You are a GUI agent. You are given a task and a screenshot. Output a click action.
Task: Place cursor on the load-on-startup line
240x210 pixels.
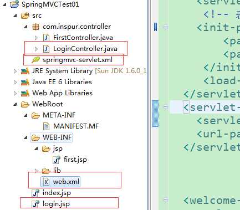point(222,81)
